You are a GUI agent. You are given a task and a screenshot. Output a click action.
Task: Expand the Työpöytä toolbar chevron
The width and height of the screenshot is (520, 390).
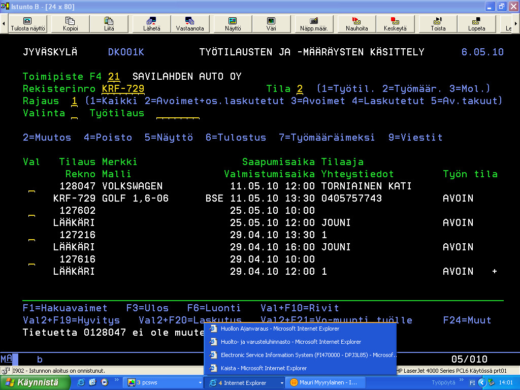pos(461,380)
